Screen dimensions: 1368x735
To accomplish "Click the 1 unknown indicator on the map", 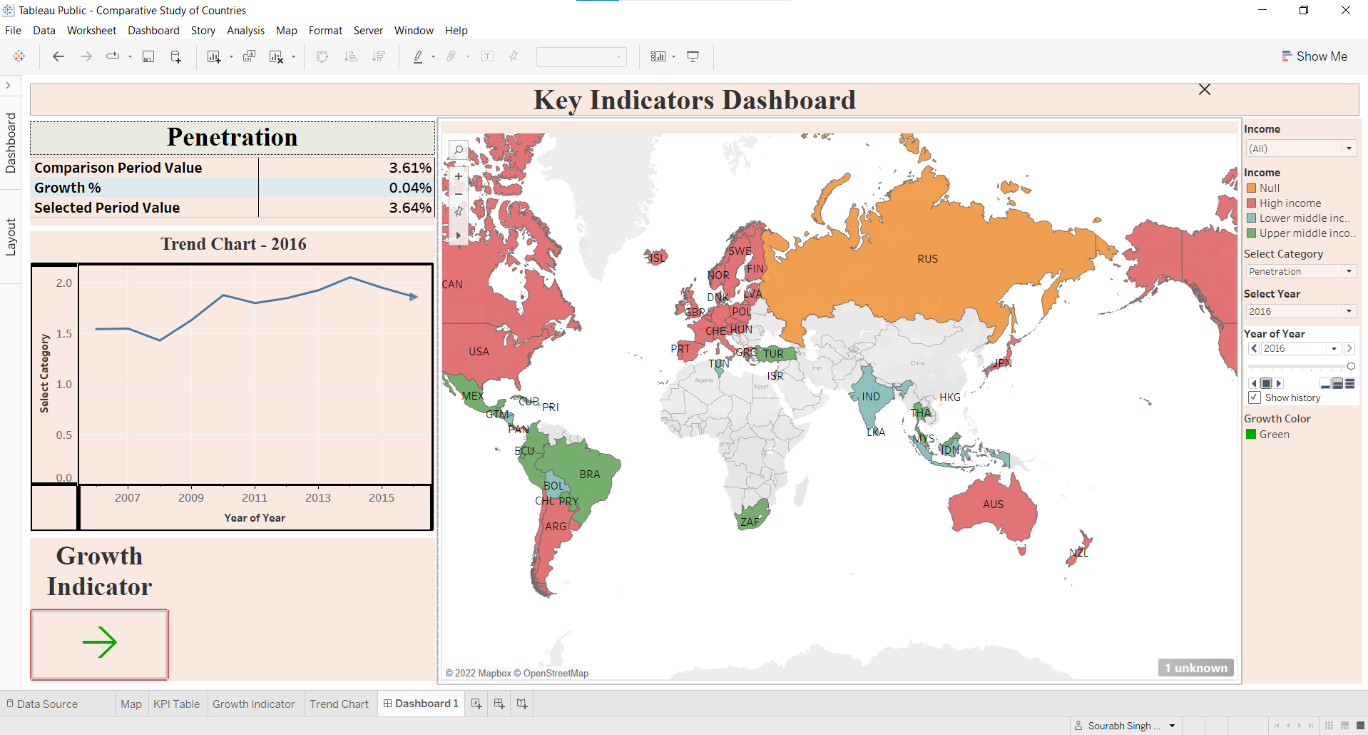I will pos(1195,668).
